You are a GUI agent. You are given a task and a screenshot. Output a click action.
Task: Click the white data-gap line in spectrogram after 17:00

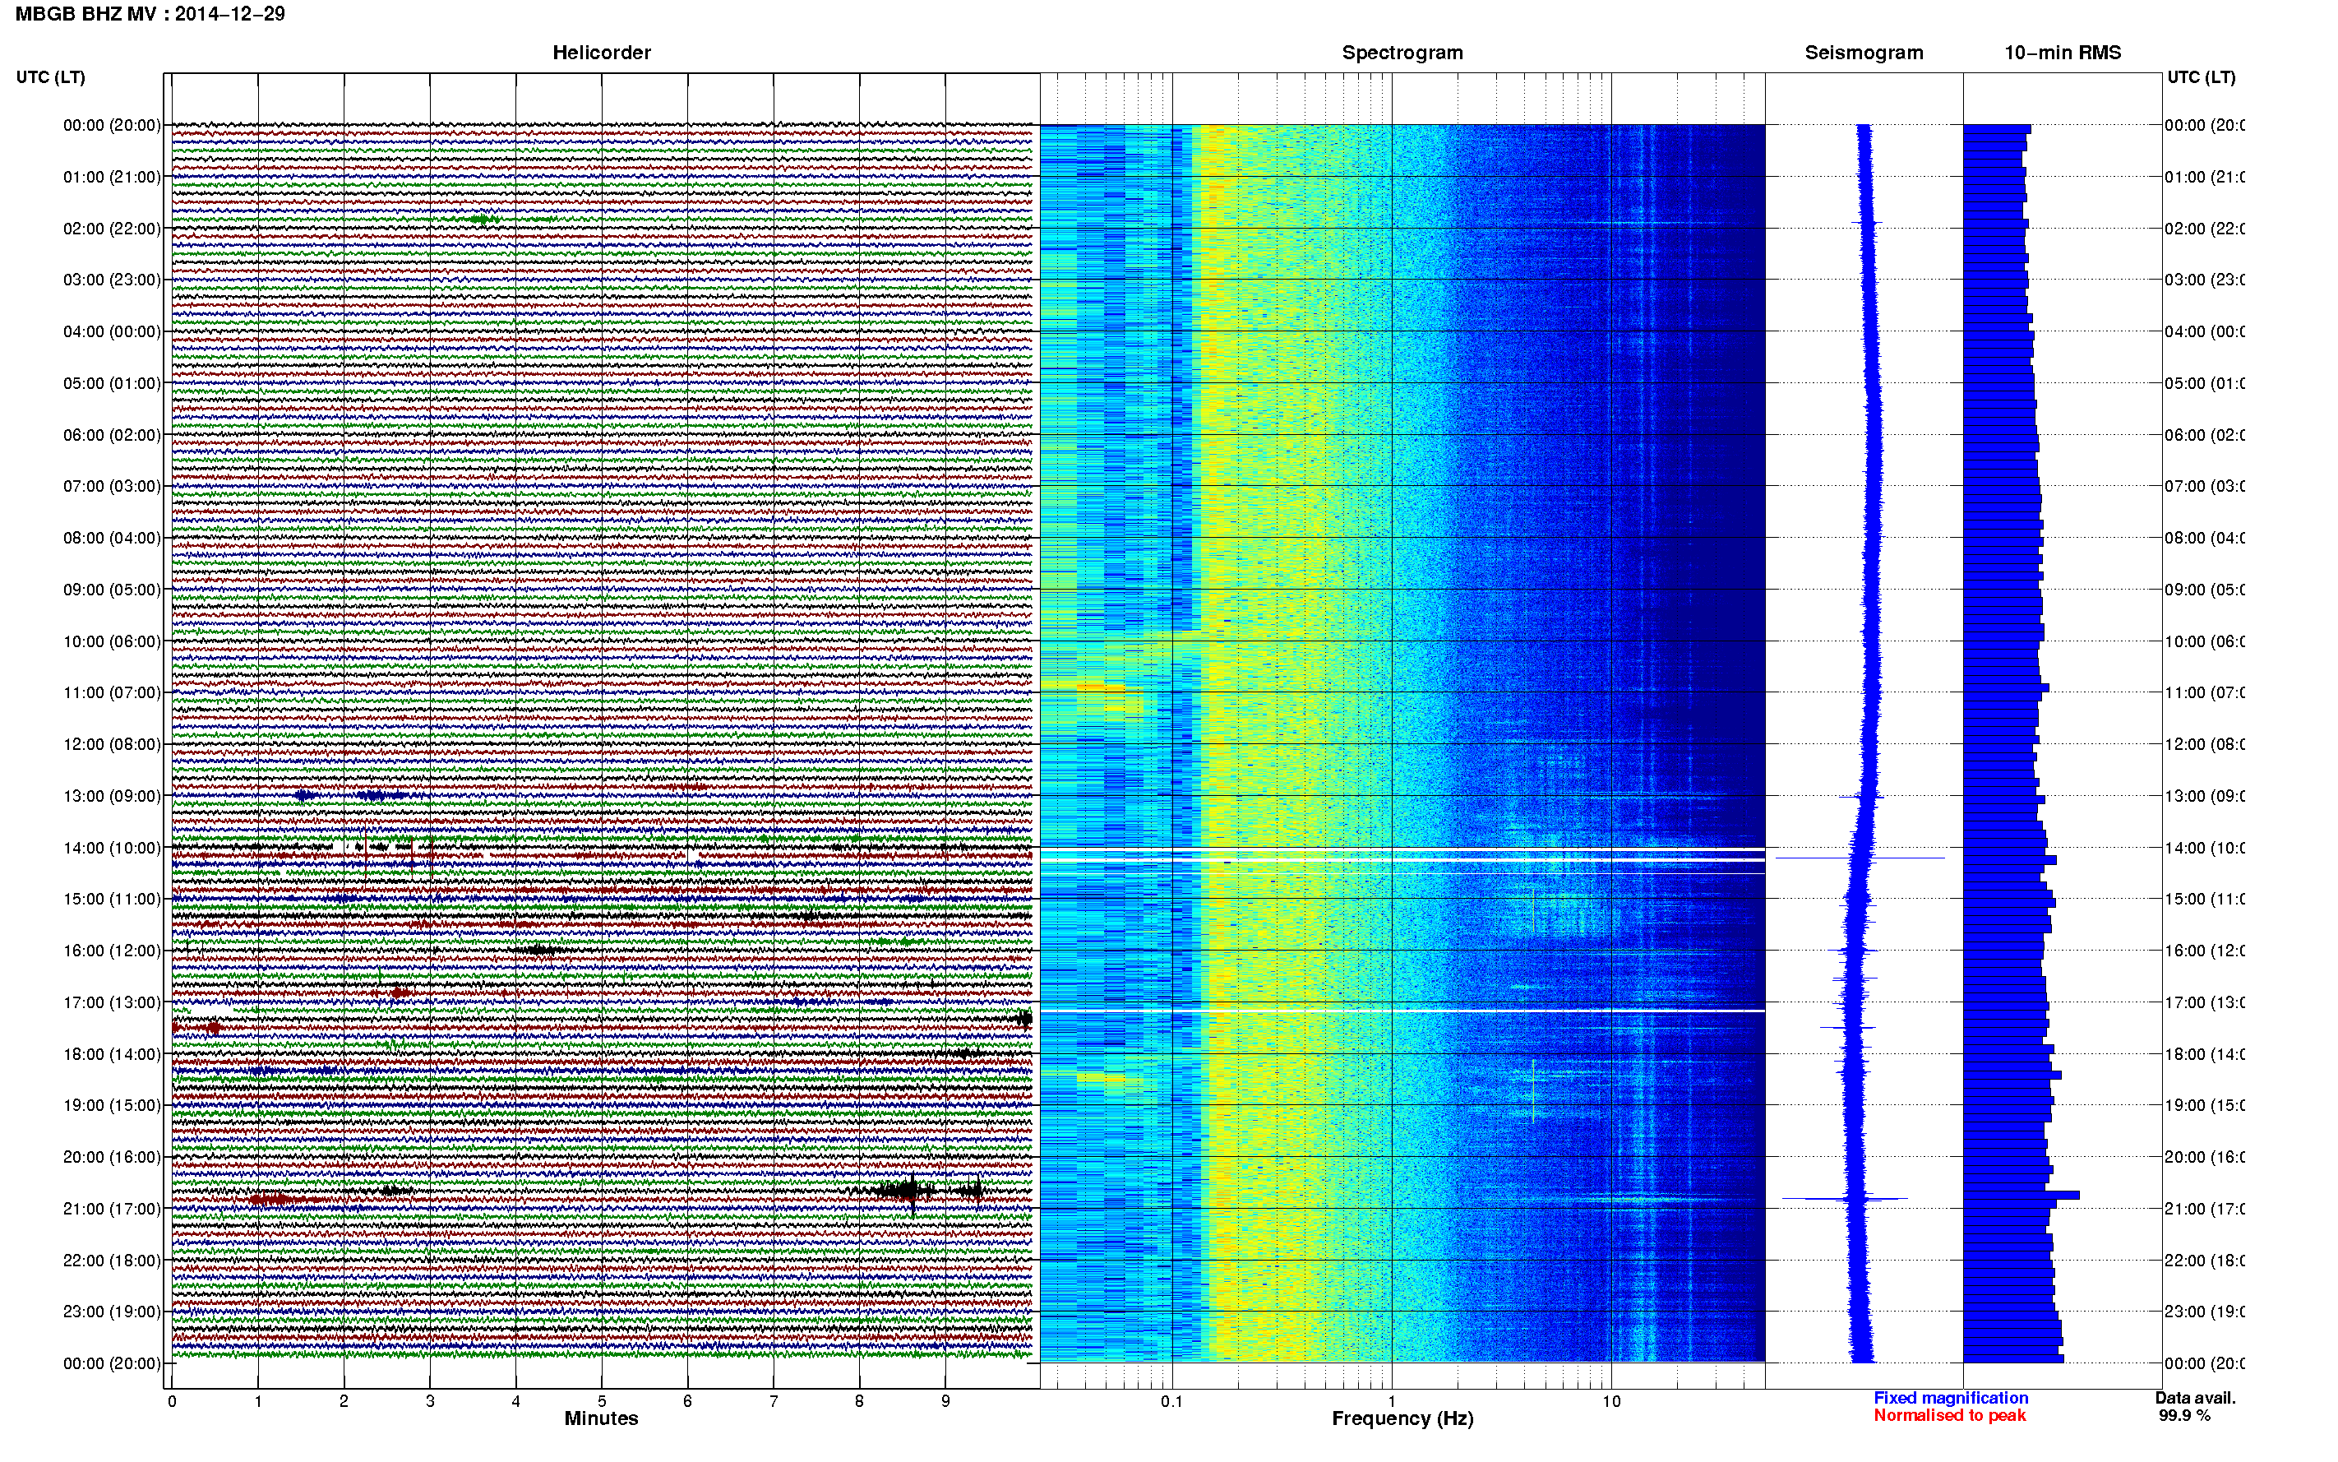tap(1402, 1011)
